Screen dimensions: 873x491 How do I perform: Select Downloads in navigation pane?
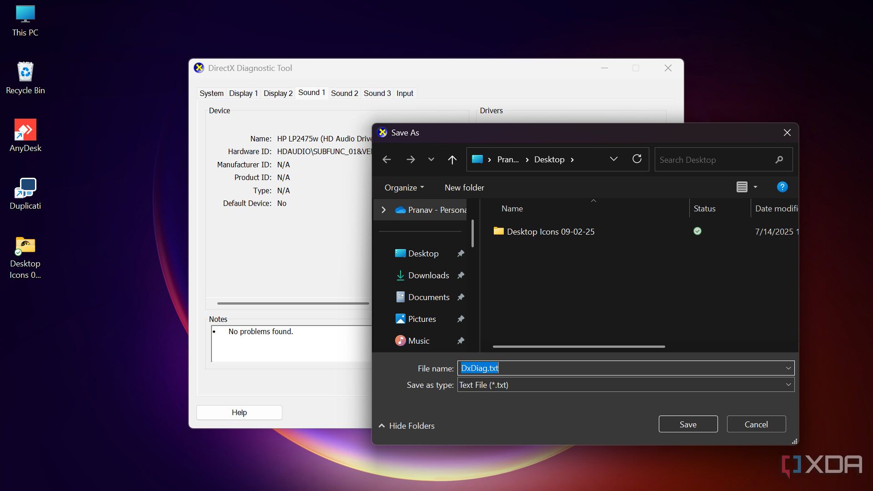click(x=422, y=275)
